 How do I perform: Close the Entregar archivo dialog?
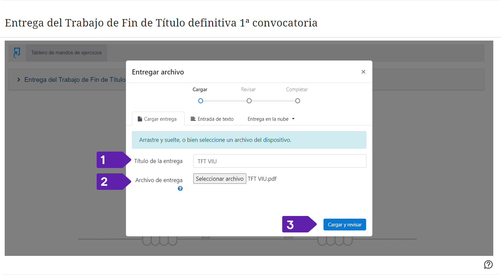click(363, 72)
